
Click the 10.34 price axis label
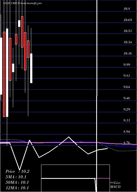(x=128, y=42)
